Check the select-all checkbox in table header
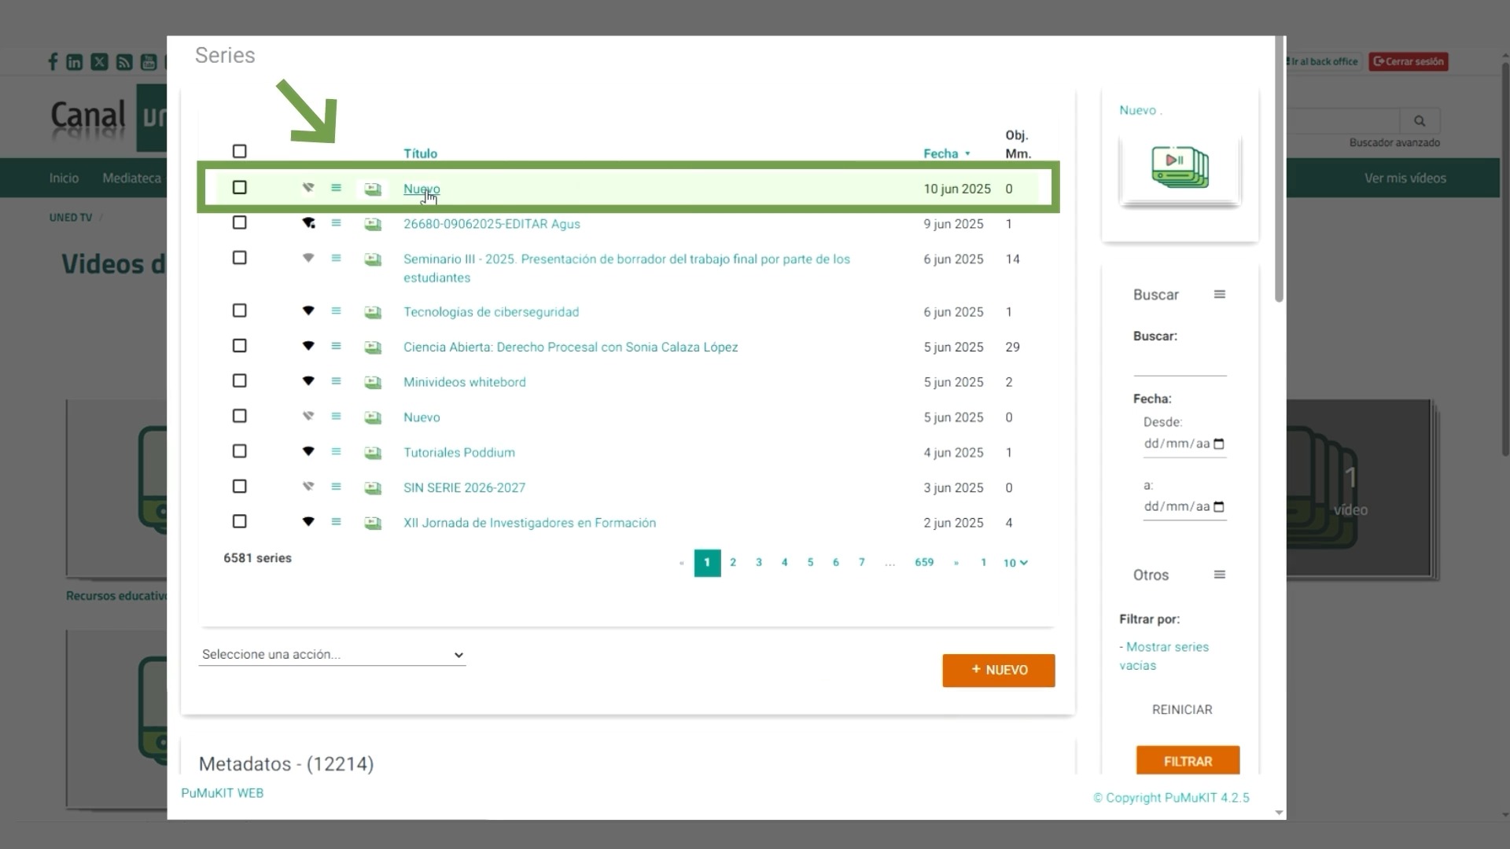Image resolution: width=1510 pixels, height=849 pixels. (x=240, y=152)
